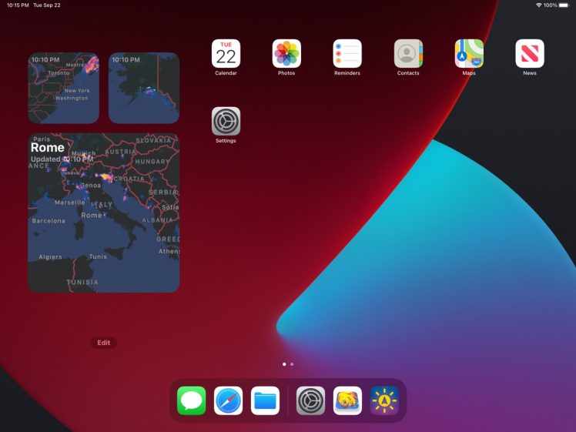The height and width of the screenshot is (432, 576).
Task: Open the sun compass app in dock
Action: click(x=385, y=400)
